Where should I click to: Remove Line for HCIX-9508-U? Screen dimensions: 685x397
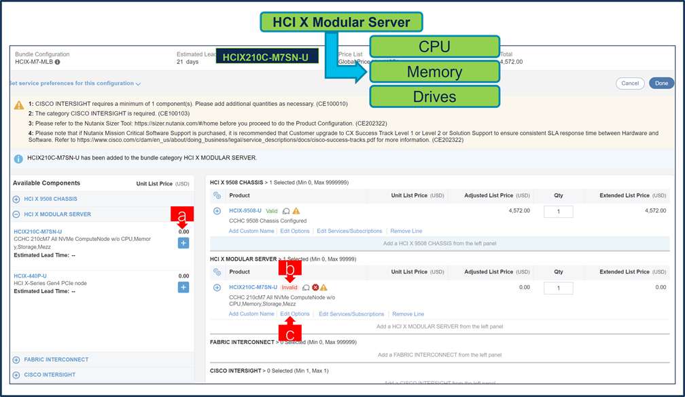(x=406, y=231)
